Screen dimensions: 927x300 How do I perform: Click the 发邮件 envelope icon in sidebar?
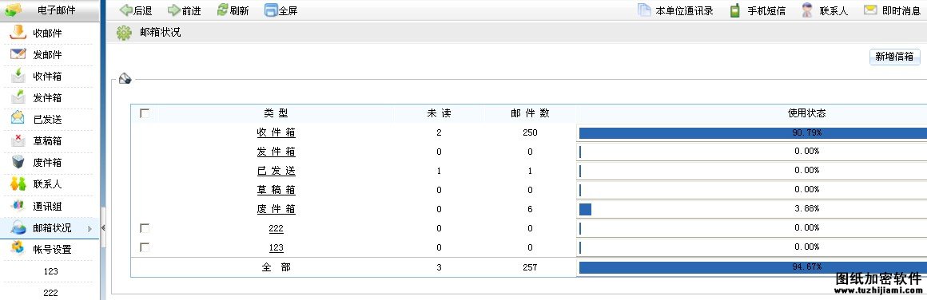tap(18, 53)
